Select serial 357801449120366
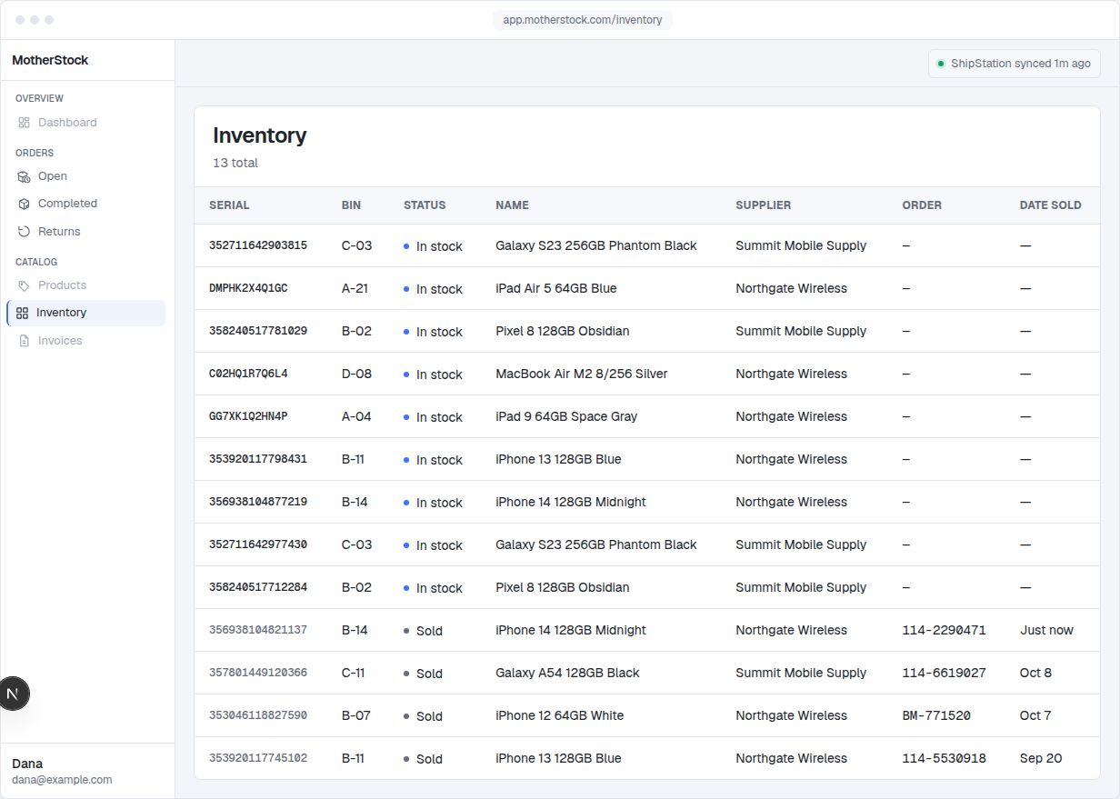This screenshot has height=799, width=1120. click(x=258, y=673)
